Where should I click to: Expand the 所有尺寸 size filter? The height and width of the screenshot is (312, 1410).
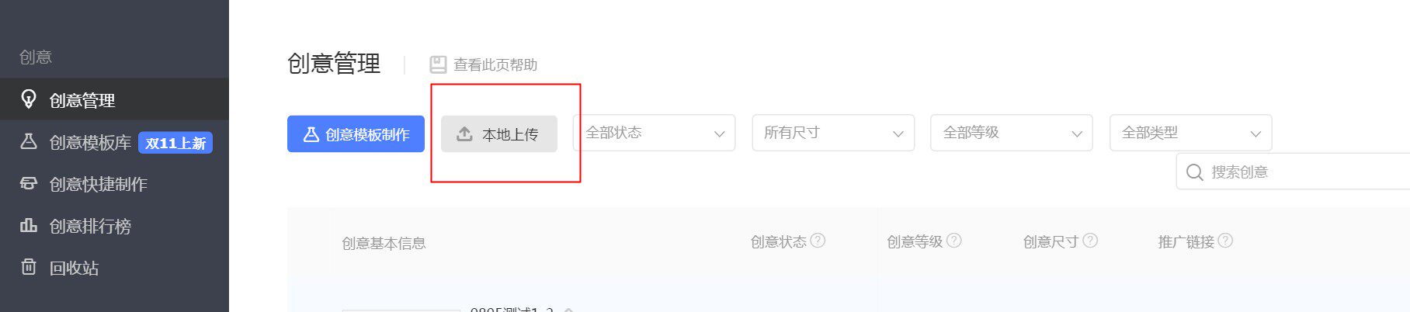833,133
